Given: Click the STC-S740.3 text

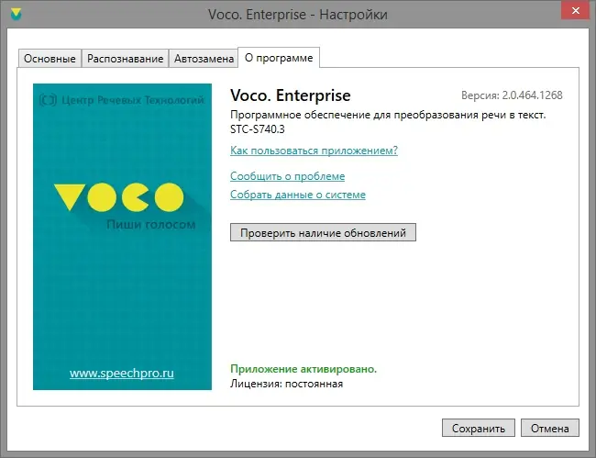Looking at the screenshot, I should [258, 129].
